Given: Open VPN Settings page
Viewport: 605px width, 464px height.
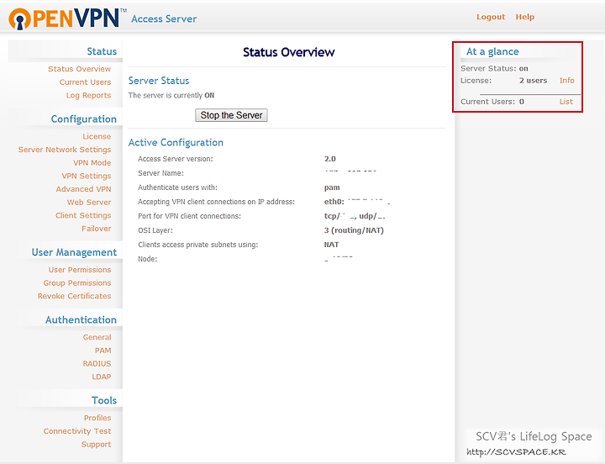Looking at the screenshot, I should 87,176.
